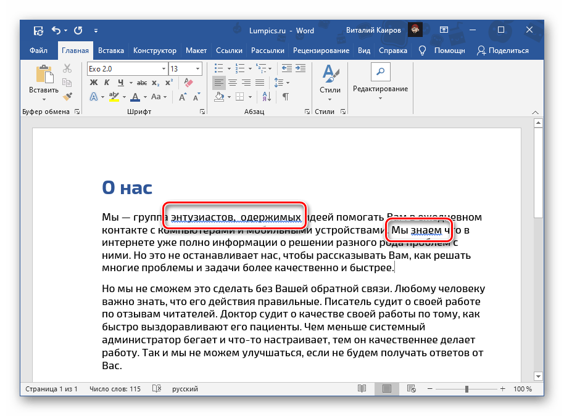
Task: Switch to the Ссылки tab
Action: click(x=229, y=51)
